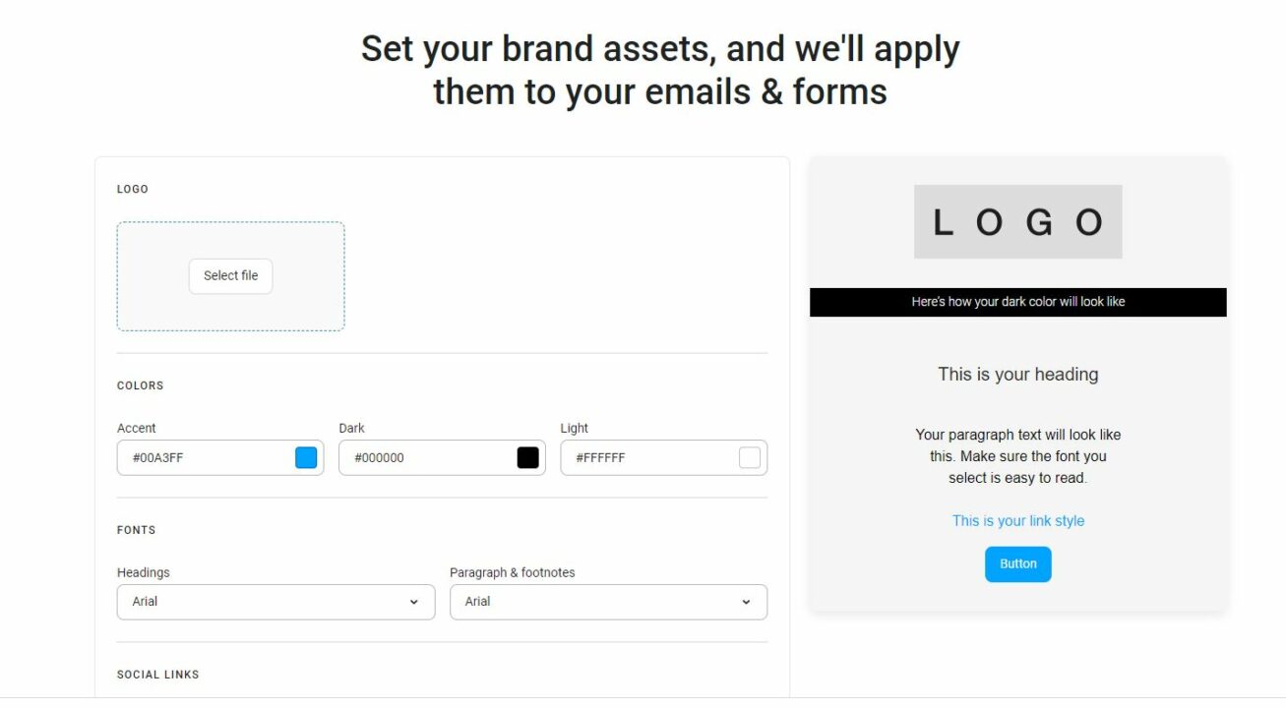1286x708 pixels.
Task: Click the Select file button
Action: point(230,276)
